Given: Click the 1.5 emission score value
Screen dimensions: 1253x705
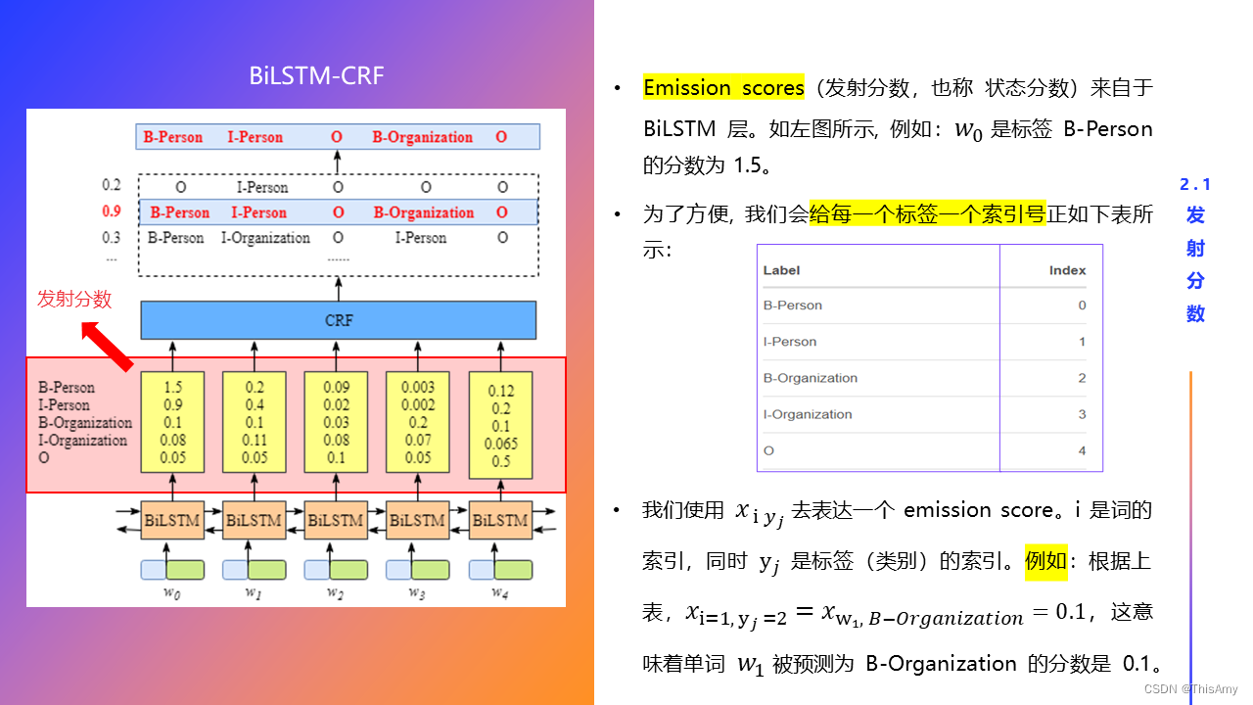Looking at the screenshot, I should pos(172,388).
